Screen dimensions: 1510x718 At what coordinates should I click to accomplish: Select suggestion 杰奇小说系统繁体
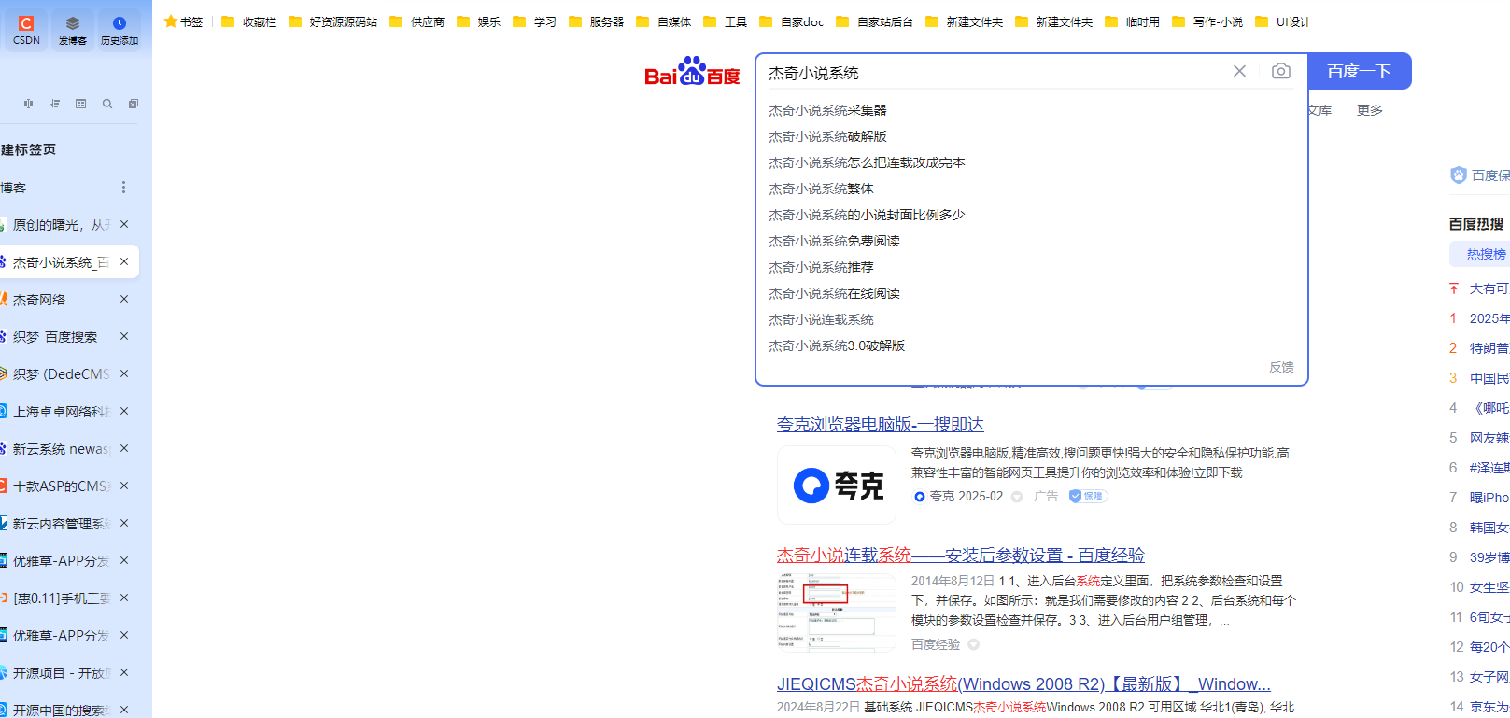[x=821, y=189]
